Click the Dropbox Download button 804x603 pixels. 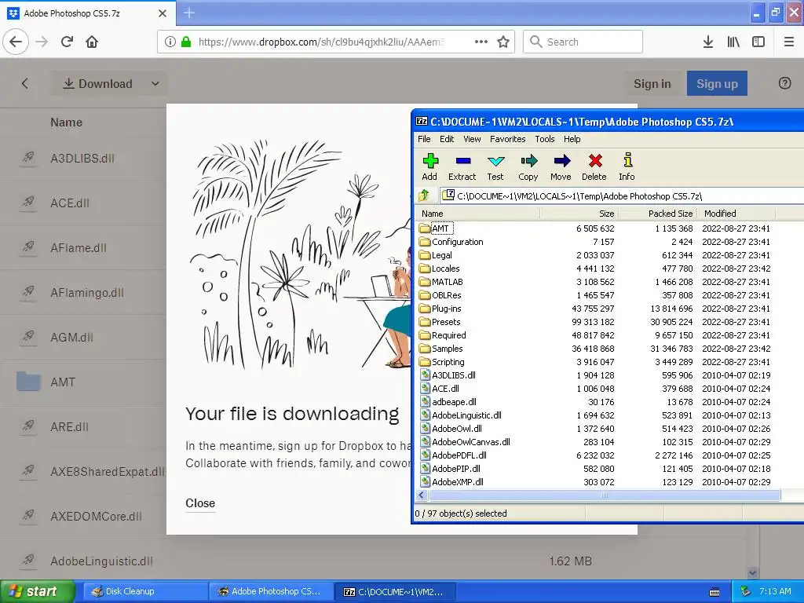[x=97, y=83]
